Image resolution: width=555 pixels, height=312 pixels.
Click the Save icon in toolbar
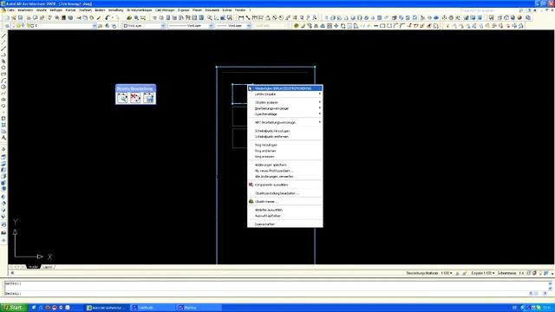point(20,17)
